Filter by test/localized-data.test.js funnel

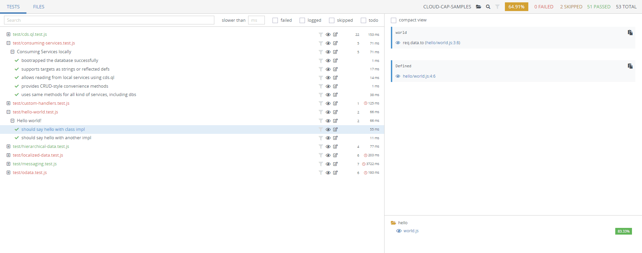[x=321, y=155]
